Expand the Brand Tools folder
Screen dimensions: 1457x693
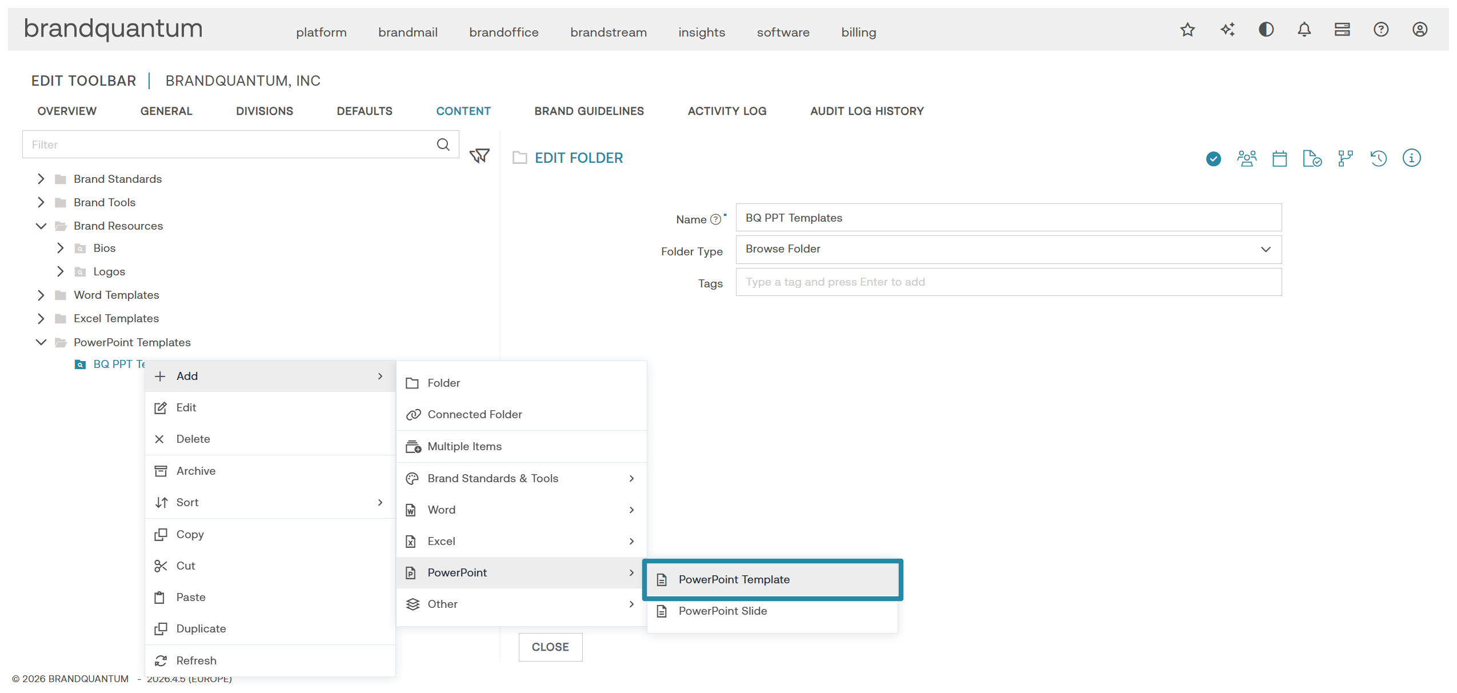pos(41,203)
